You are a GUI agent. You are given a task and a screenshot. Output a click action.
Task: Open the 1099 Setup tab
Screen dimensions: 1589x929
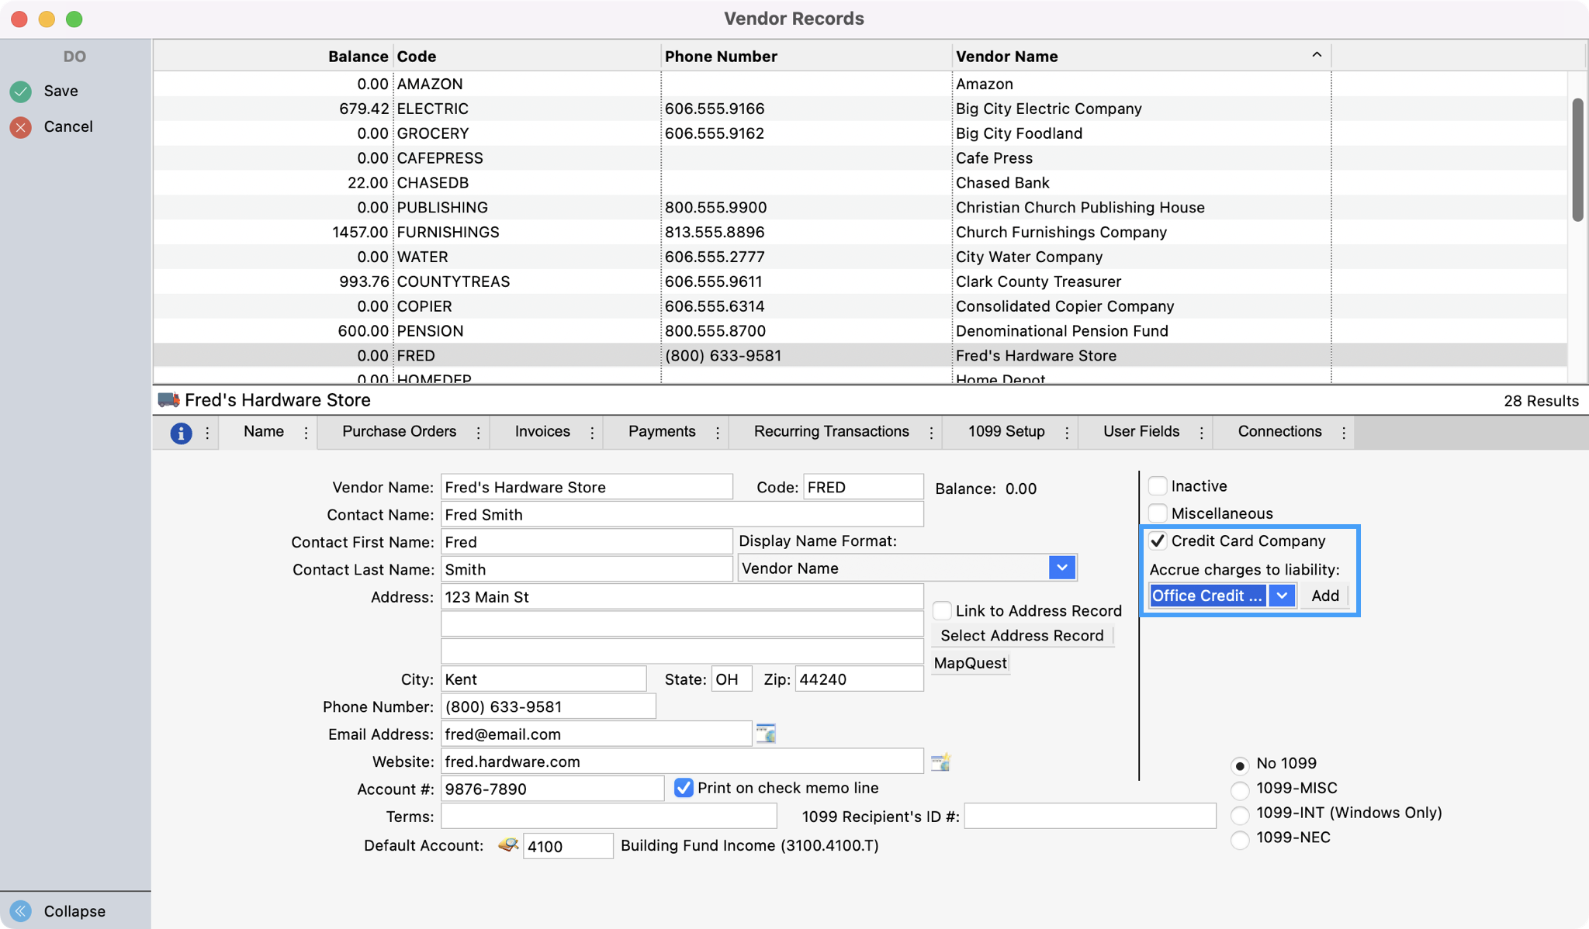click(1006, 432)
